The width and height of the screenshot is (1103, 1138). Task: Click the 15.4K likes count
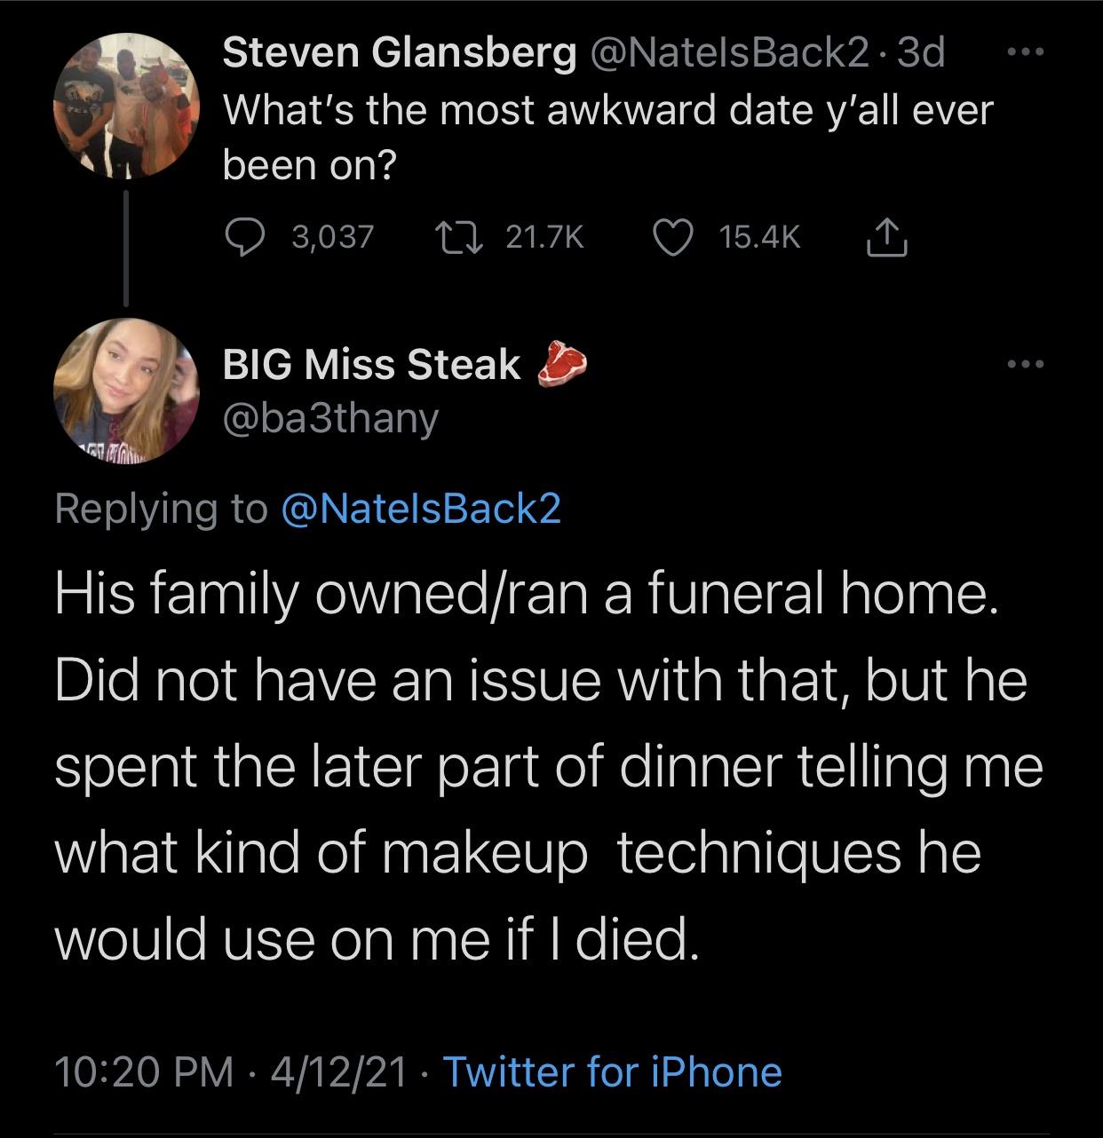pyautogui.click(x=760, y=236)
